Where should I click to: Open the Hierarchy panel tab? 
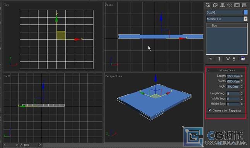[x=223, y=5]
